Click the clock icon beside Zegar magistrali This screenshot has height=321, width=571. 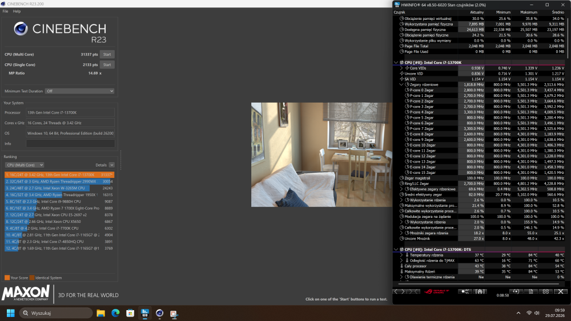[x=402, y=178]
